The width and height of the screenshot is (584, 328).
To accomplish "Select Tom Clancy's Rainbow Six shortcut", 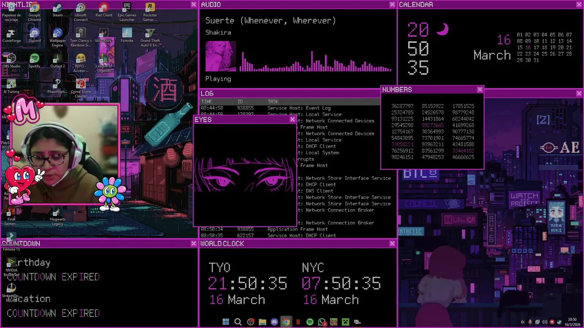I will [80, 38].
